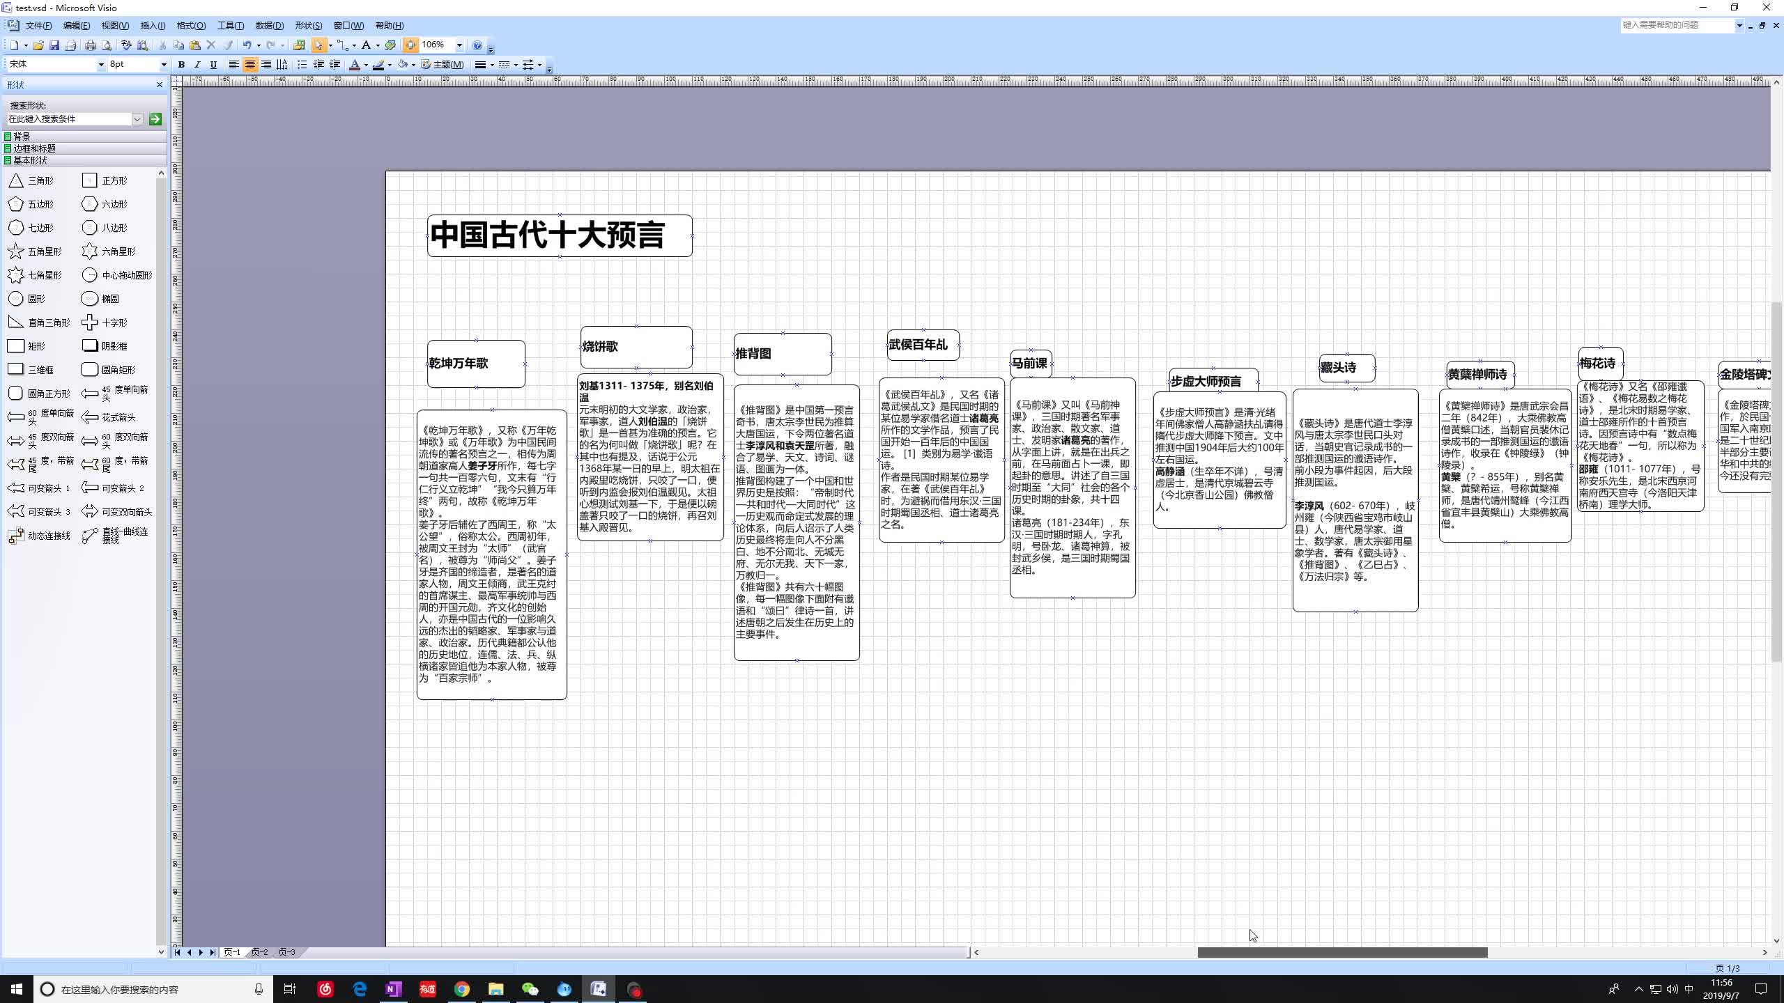Set text alignment to right
The height and width of the screenshot is (1003, 1784).
tap(266, 65)
